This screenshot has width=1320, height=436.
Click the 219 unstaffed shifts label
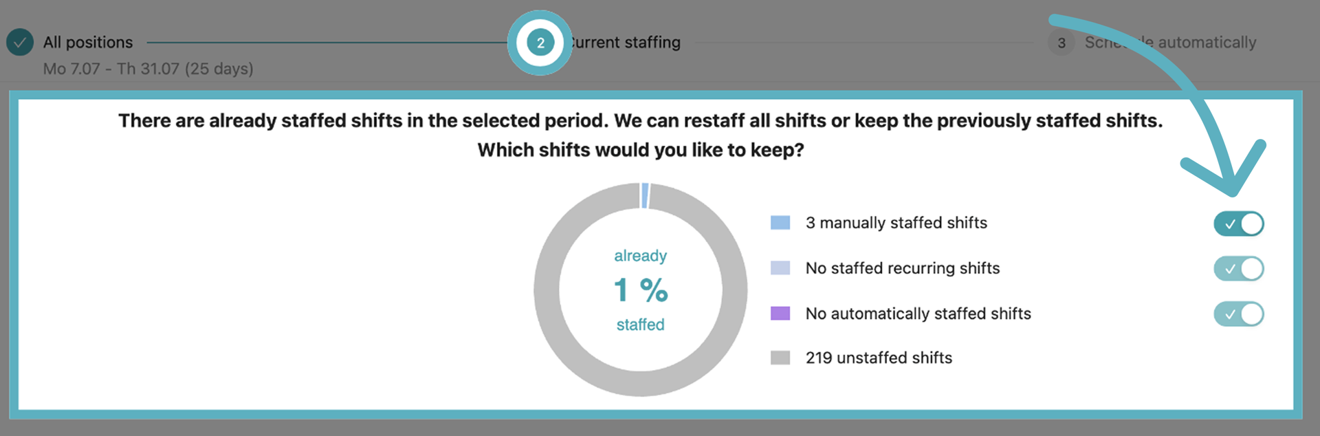pyautogui.click(x=879, y=358)
